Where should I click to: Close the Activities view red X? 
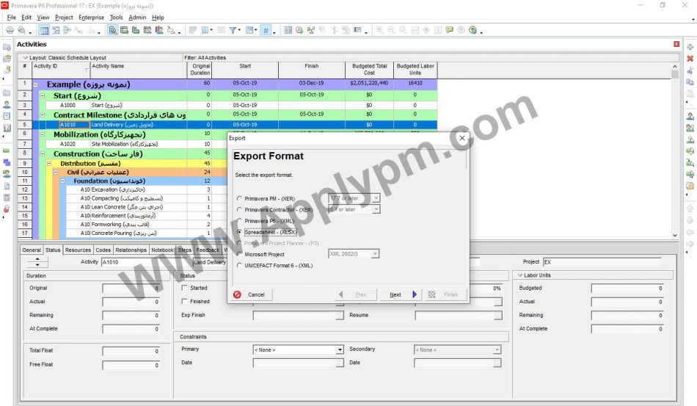676,44
